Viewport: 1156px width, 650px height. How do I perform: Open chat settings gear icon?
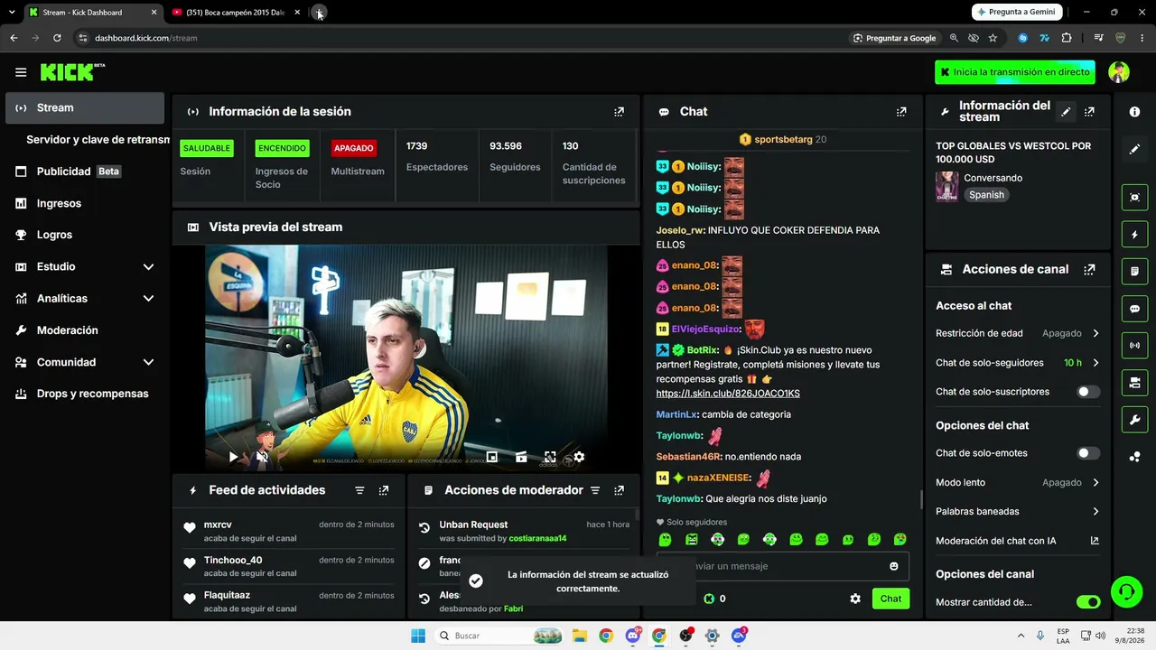point(855,599)
